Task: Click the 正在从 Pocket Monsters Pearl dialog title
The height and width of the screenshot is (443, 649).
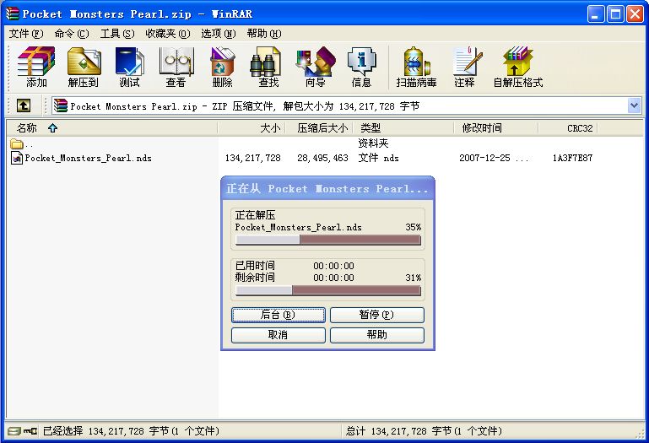Action: [327, 189]
